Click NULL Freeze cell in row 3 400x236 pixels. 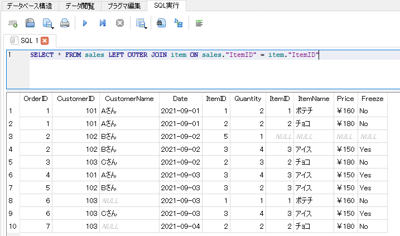coord(373,137)
